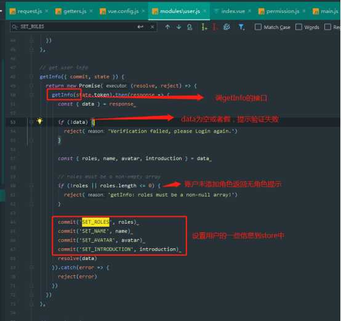Viewport: 341px width, 321px height.
Task: Close the modules\user.js tab
Action: (204, 11)
